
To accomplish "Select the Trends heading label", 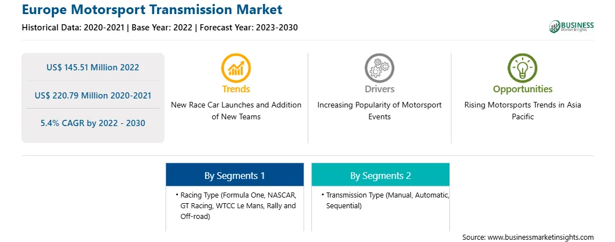I will (236, 89).
